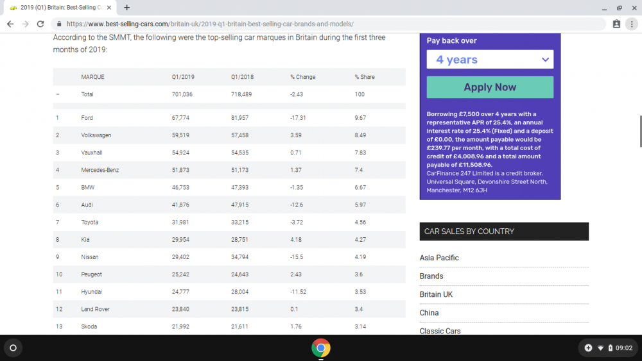Open the Brands category link

pos(431,276)
